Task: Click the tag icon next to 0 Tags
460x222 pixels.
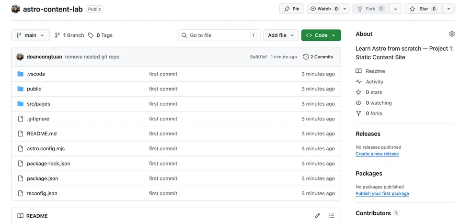Action: coord(91,35)
